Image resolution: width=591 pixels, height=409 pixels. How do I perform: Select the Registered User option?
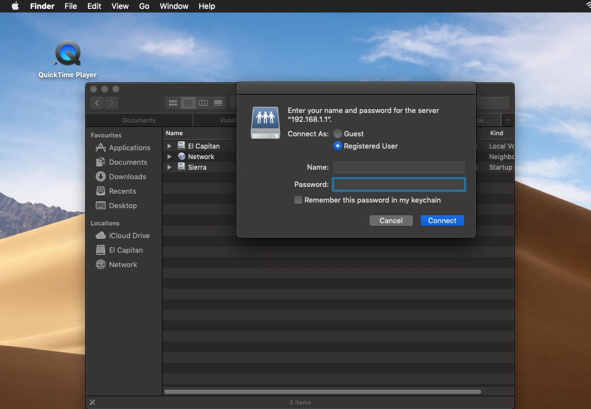point(338,146)
